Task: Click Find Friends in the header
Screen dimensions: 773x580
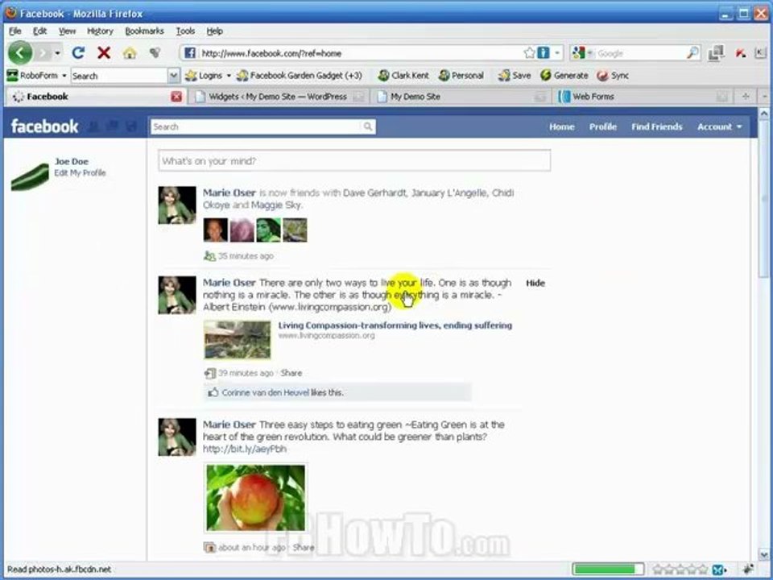Action: point(657,126)
